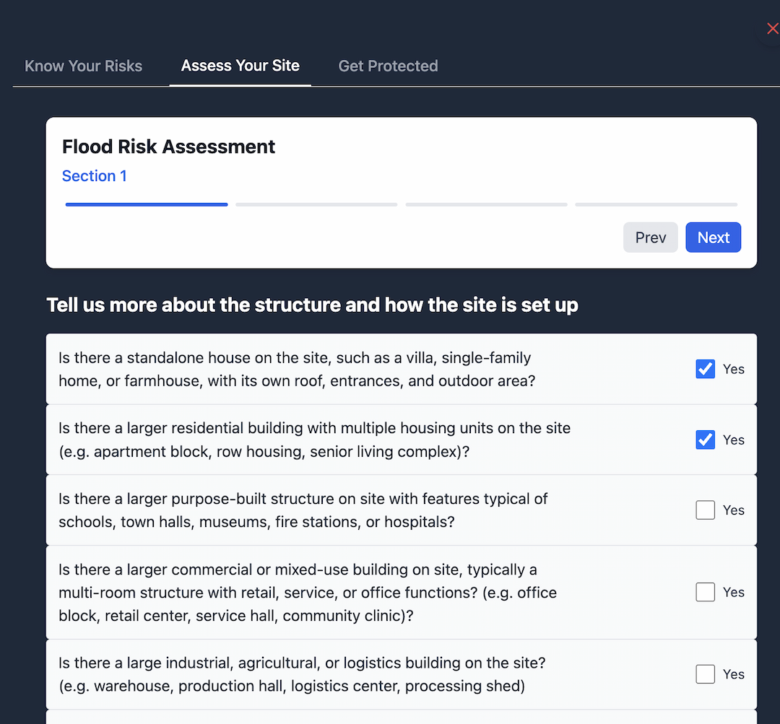Click the warehouse and production hall question text

coord(302,674)
